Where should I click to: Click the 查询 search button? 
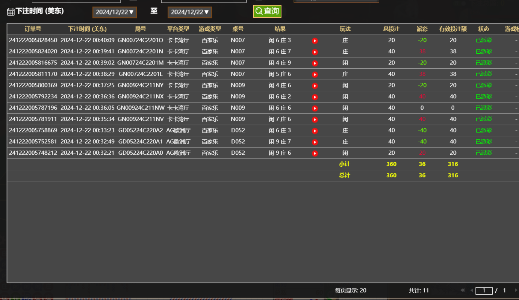[267, 11]
